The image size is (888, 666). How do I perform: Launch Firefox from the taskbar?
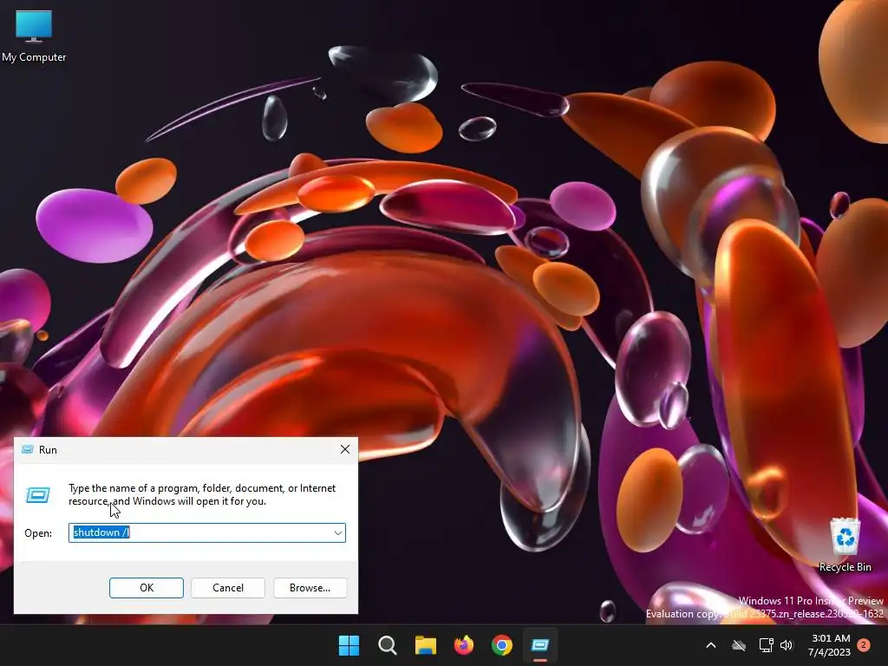464,645
